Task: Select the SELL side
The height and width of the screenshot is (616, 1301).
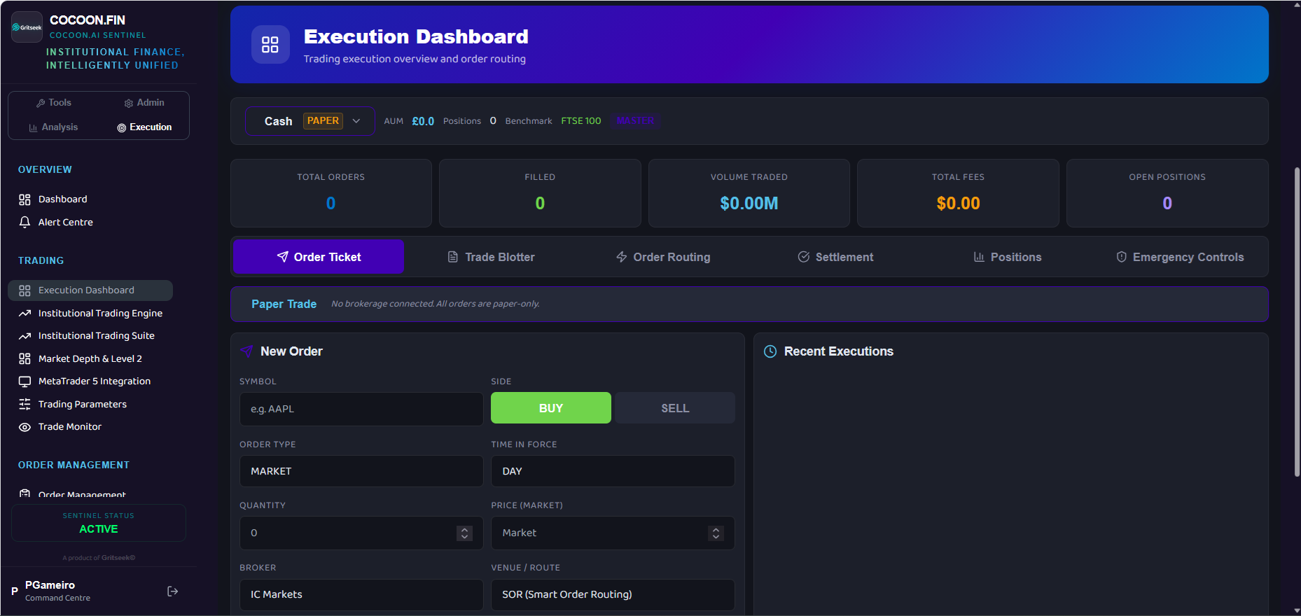Action: [675, 408]
